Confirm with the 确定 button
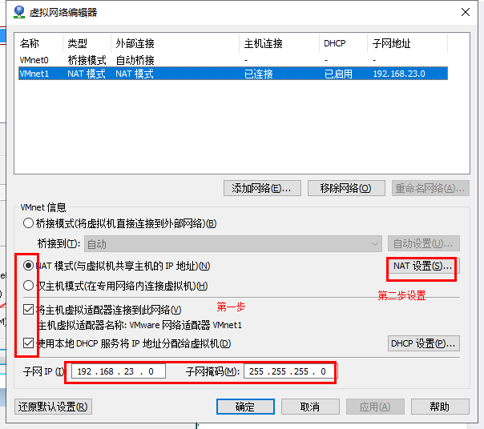 click(245, 407)
